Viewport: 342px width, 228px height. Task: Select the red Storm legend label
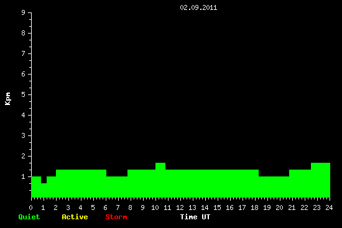tap(116, 217)
